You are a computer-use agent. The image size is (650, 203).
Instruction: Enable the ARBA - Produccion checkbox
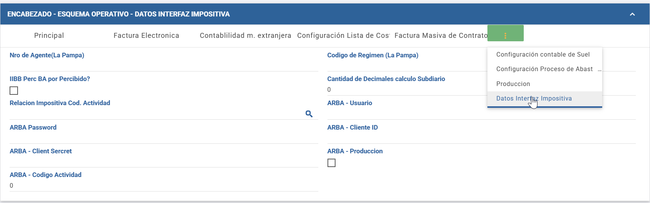point(332,163)
